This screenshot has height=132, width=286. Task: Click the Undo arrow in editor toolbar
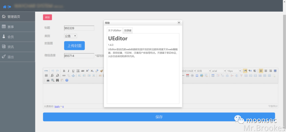pos(53,71)
